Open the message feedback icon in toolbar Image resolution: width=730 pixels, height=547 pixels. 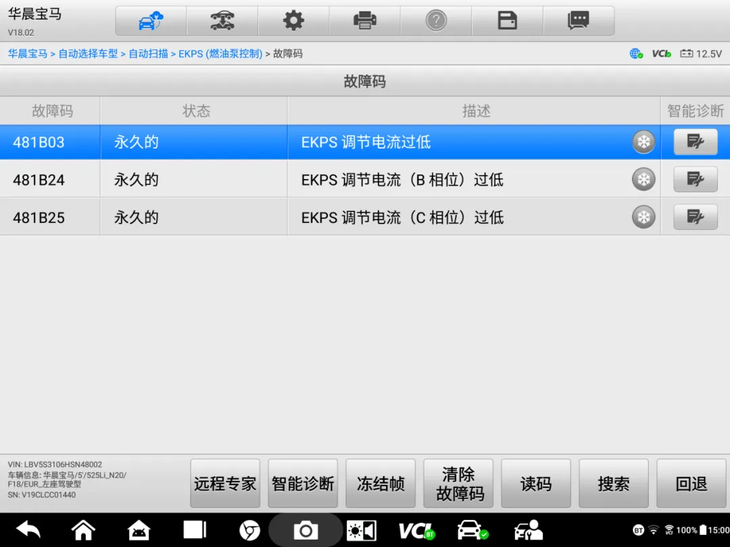(x=579, y=21)
